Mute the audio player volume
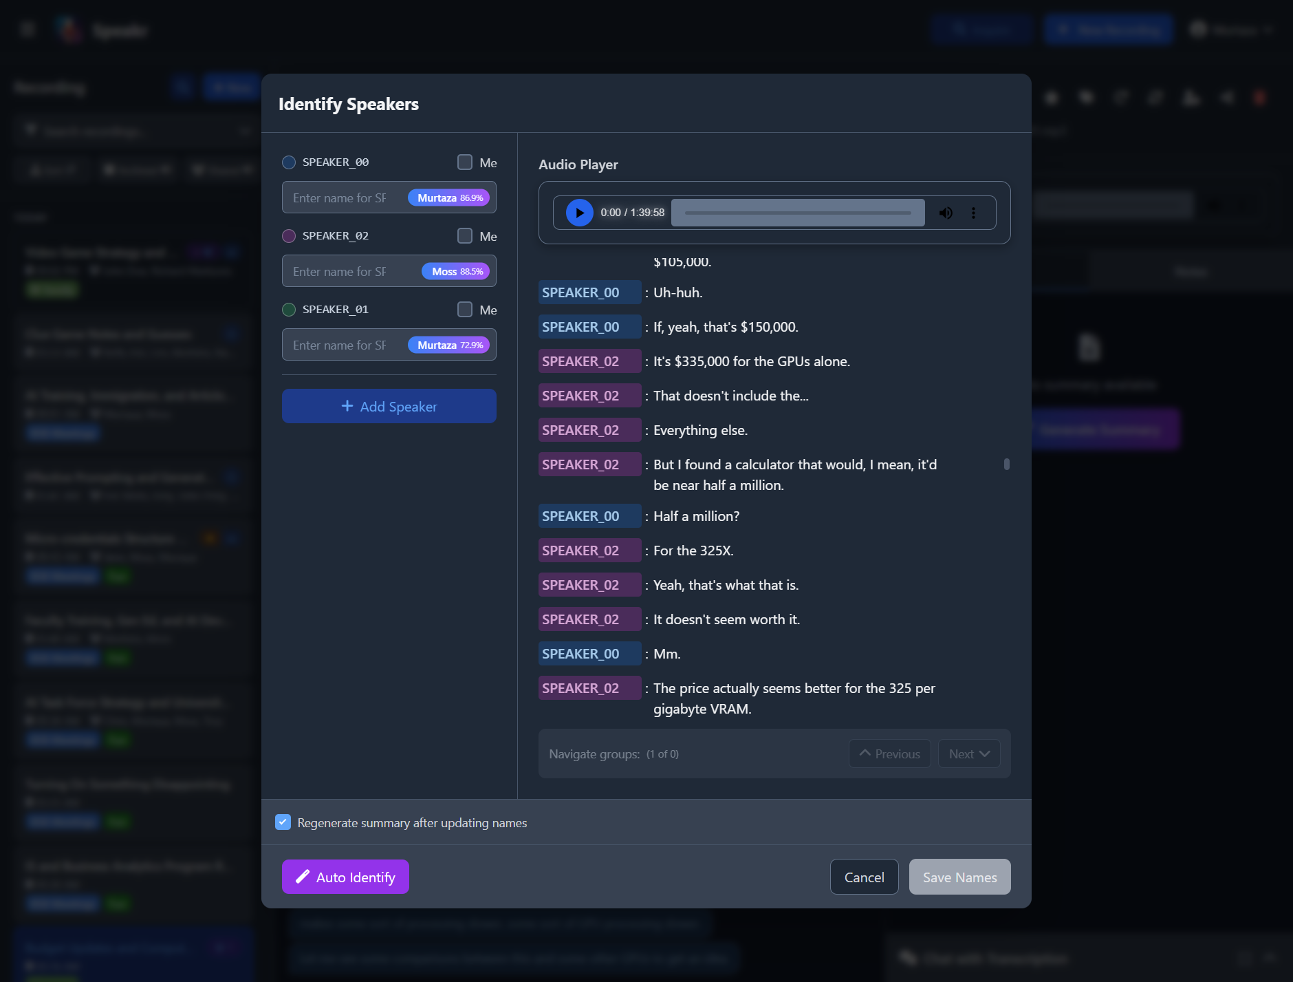The width and height of the screenshot is (1293, 982). [x=946, y=212]
